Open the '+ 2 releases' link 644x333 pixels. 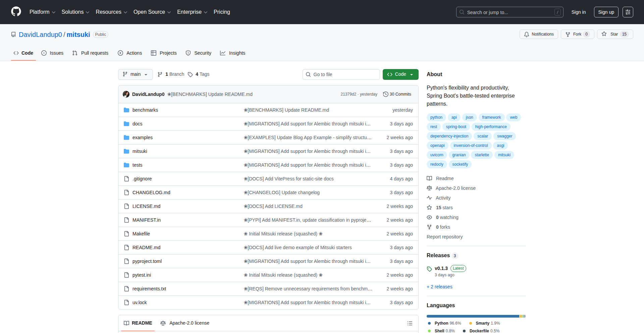[439, 287]
